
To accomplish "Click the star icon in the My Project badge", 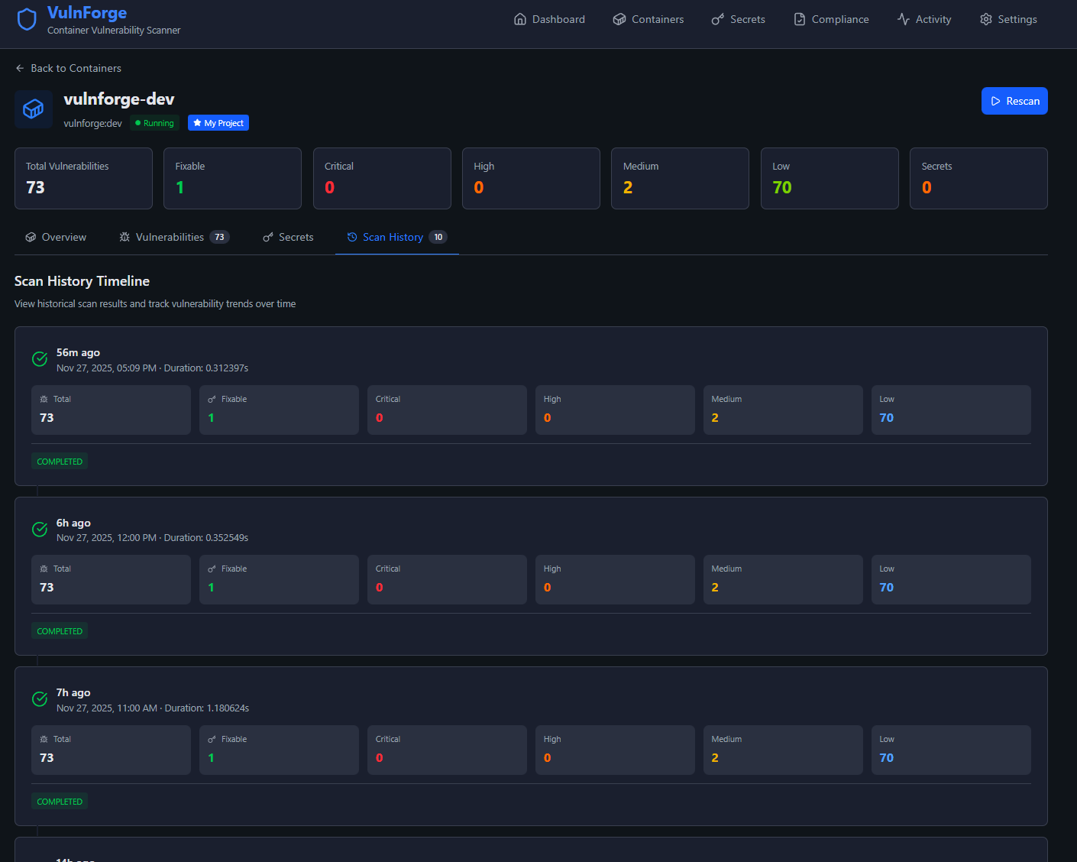I will pyautogui.click(x=197, y=123).
